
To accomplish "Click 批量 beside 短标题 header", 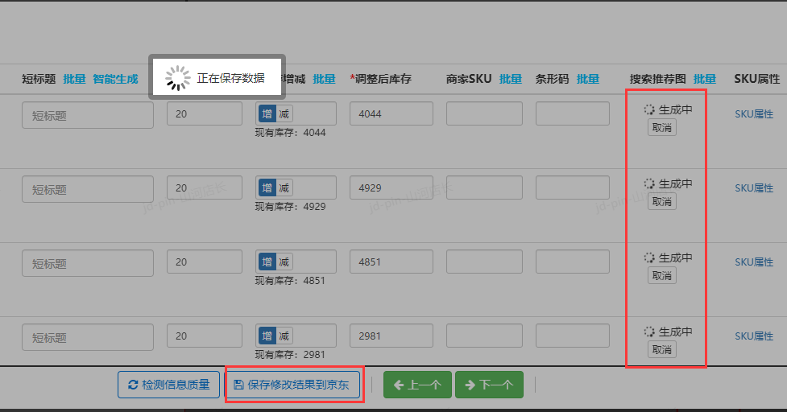I will tap(74, 79).
